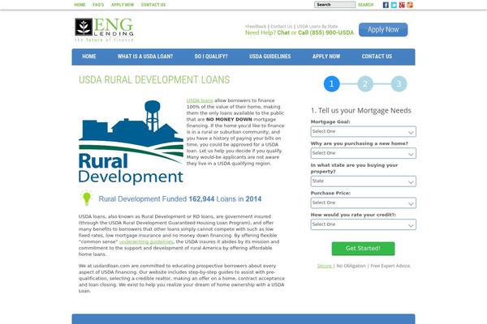The height and width of the screenshot is (324, 487).
Task: Open the Twitter social icon
Action: click(x=394, y=5)
